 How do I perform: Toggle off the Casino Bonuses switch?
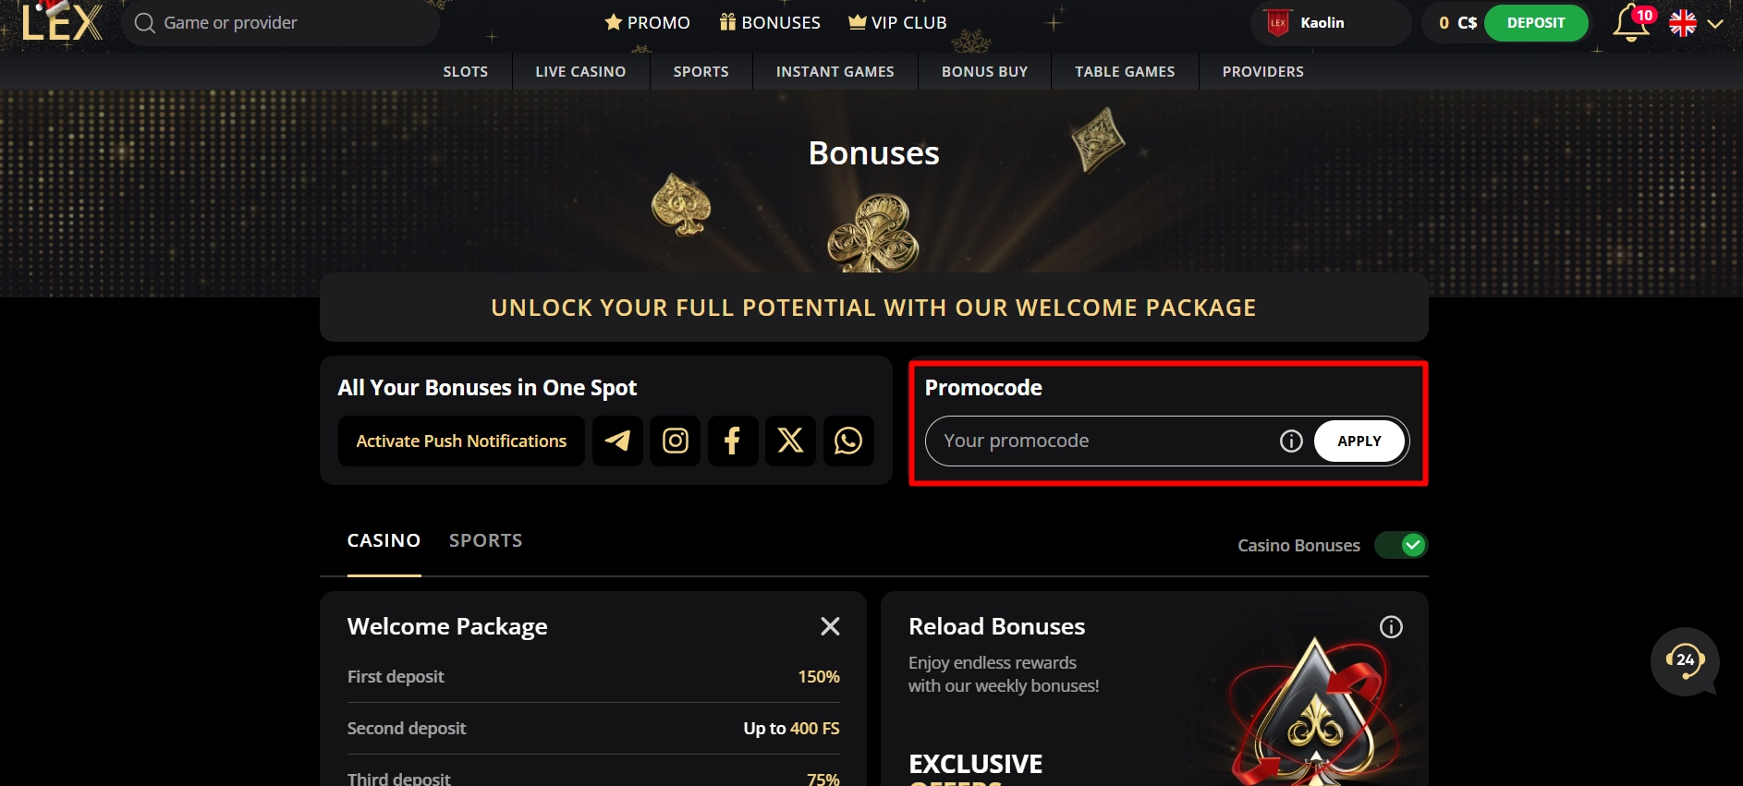[x=1401, y=545]
